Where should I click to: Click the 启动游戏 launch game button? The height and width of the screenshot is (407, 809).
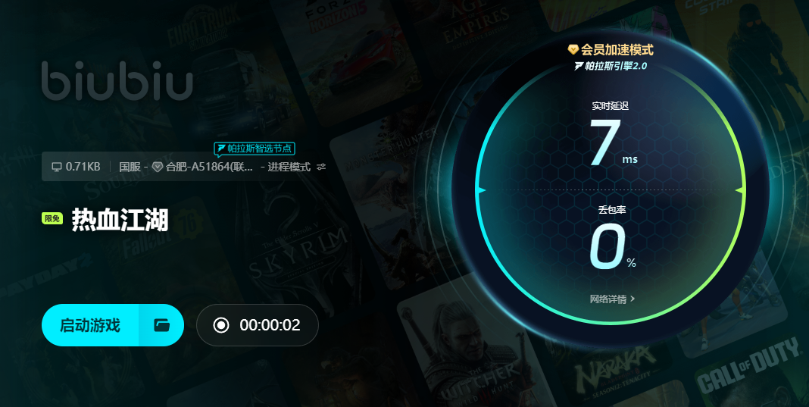tap(90, 325)
